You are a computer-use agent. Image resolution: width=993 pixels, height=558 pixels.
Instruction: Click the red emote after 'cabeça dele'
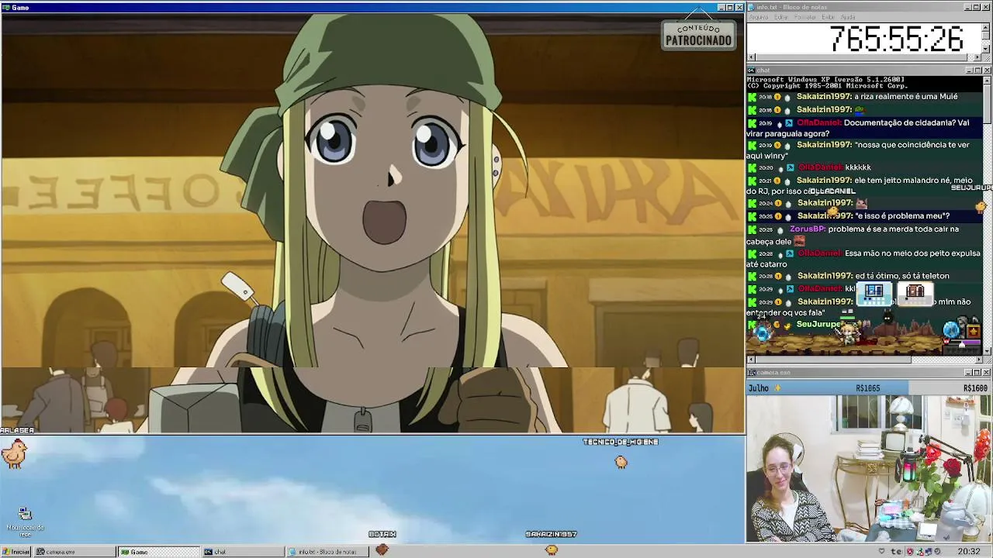(799, 241)
